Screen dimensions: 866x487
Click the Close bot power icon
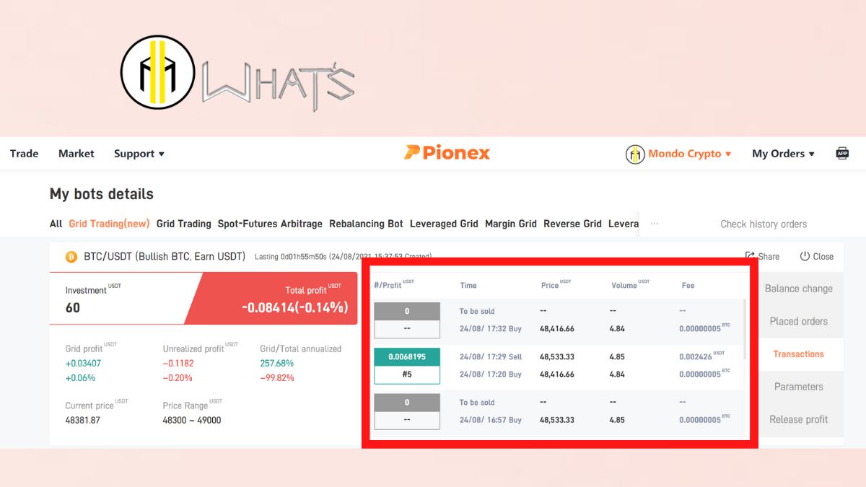(805, 256)
